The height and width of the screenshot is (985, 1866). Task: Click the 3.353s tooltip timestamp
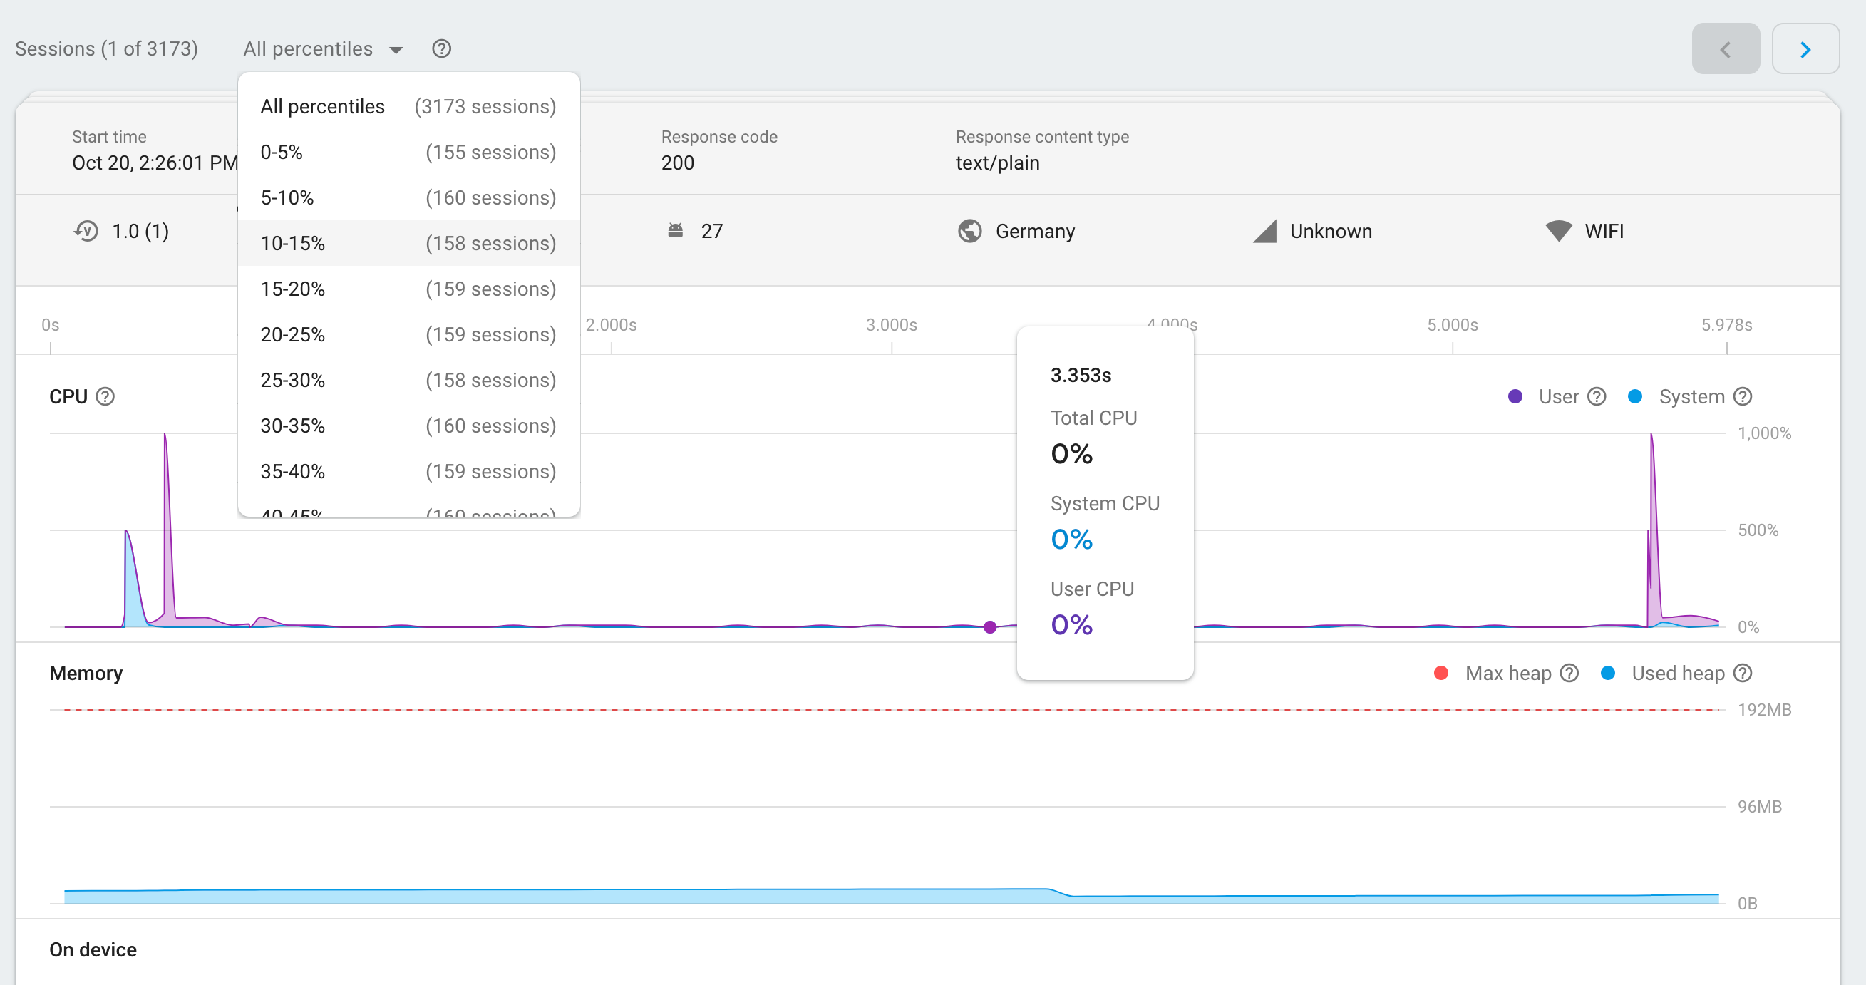pyautogui.click(x=1081, y=375)
